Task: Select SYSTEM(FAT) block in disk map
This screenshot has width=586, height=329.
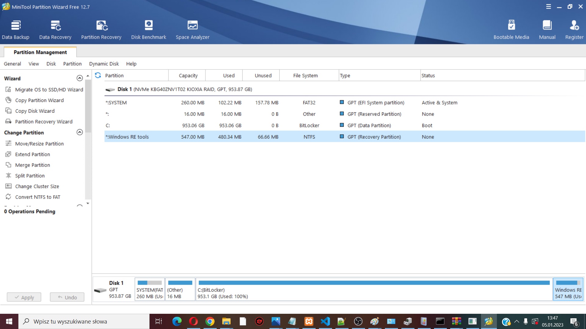Action: (150, 289)
